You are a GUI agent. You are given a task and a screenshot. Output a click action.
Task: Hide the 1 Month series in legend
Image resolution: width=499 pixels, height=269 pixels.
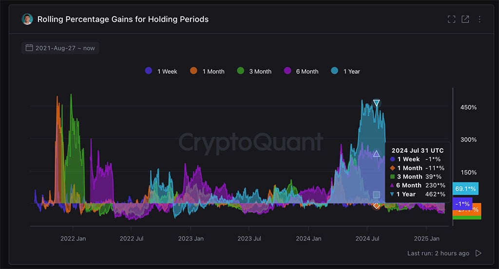pos(207,71)
